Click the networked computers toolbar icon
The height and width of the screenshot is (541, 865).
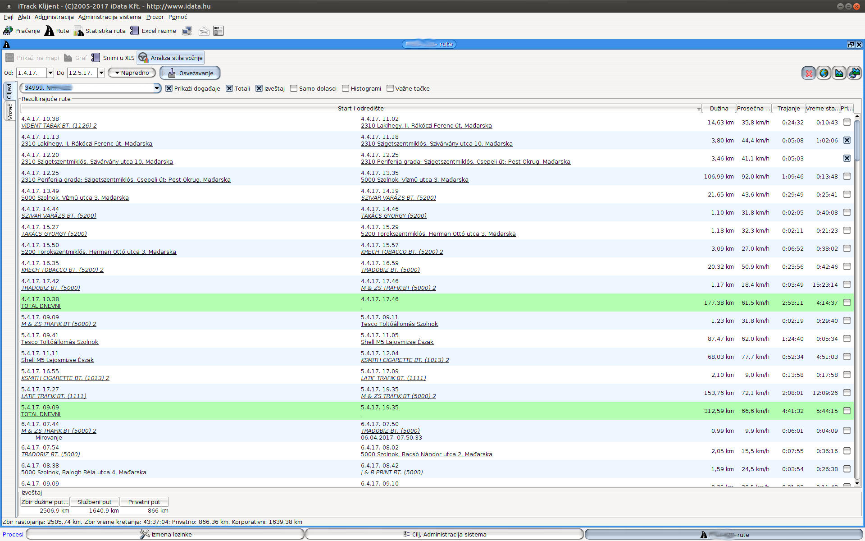(x=187, y=31)
